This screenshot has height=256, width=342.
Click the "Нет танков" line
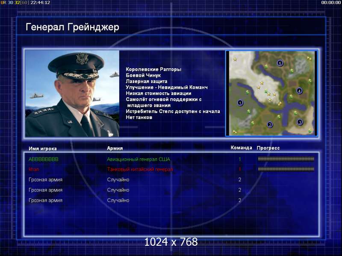[x=139, y=117]
